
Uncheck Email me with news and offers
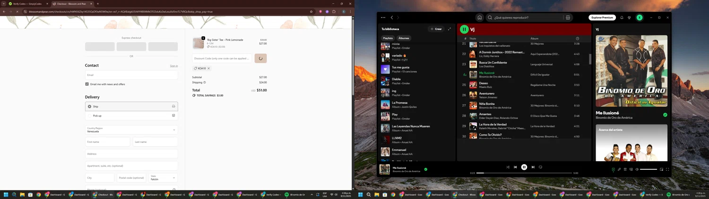(87, 84)
